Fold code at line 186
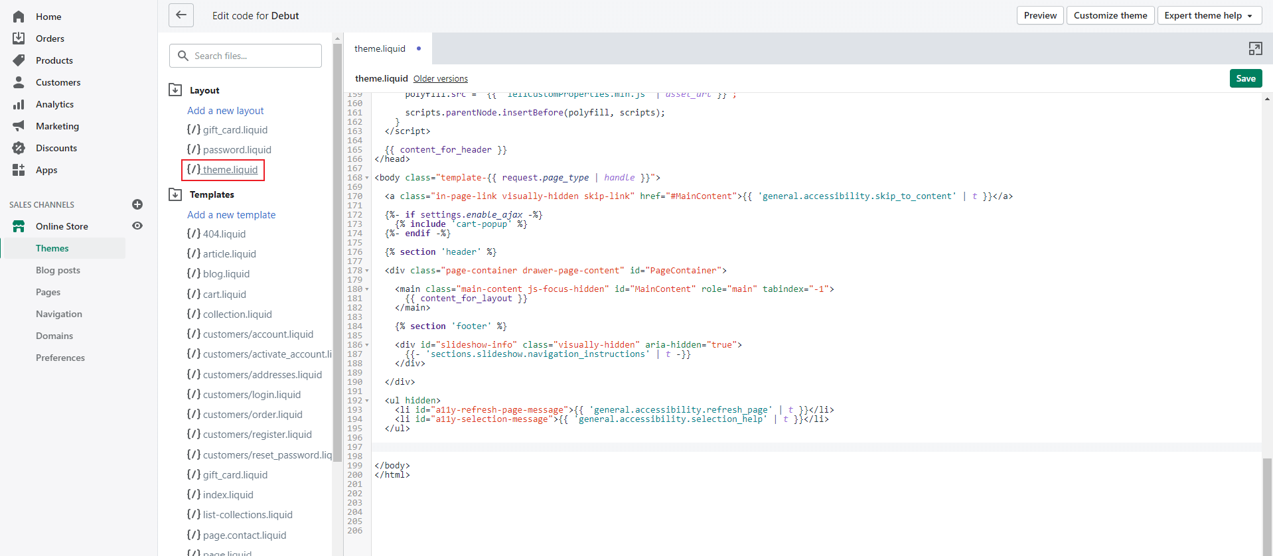The image size is (1273, 556). (x=367, y=345)
